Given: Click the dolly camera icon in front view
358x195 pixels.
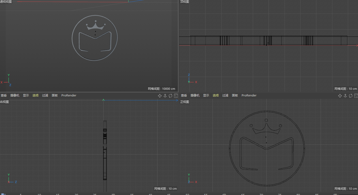Looking at the screenshot, I should (345, 96).
